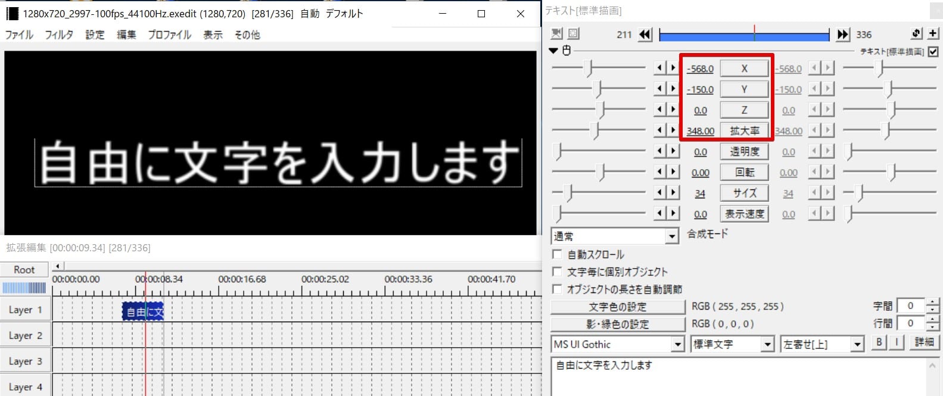Click the 拡大率 button
The width and height of the screenshot is (943, 396).
pos(744,130)
